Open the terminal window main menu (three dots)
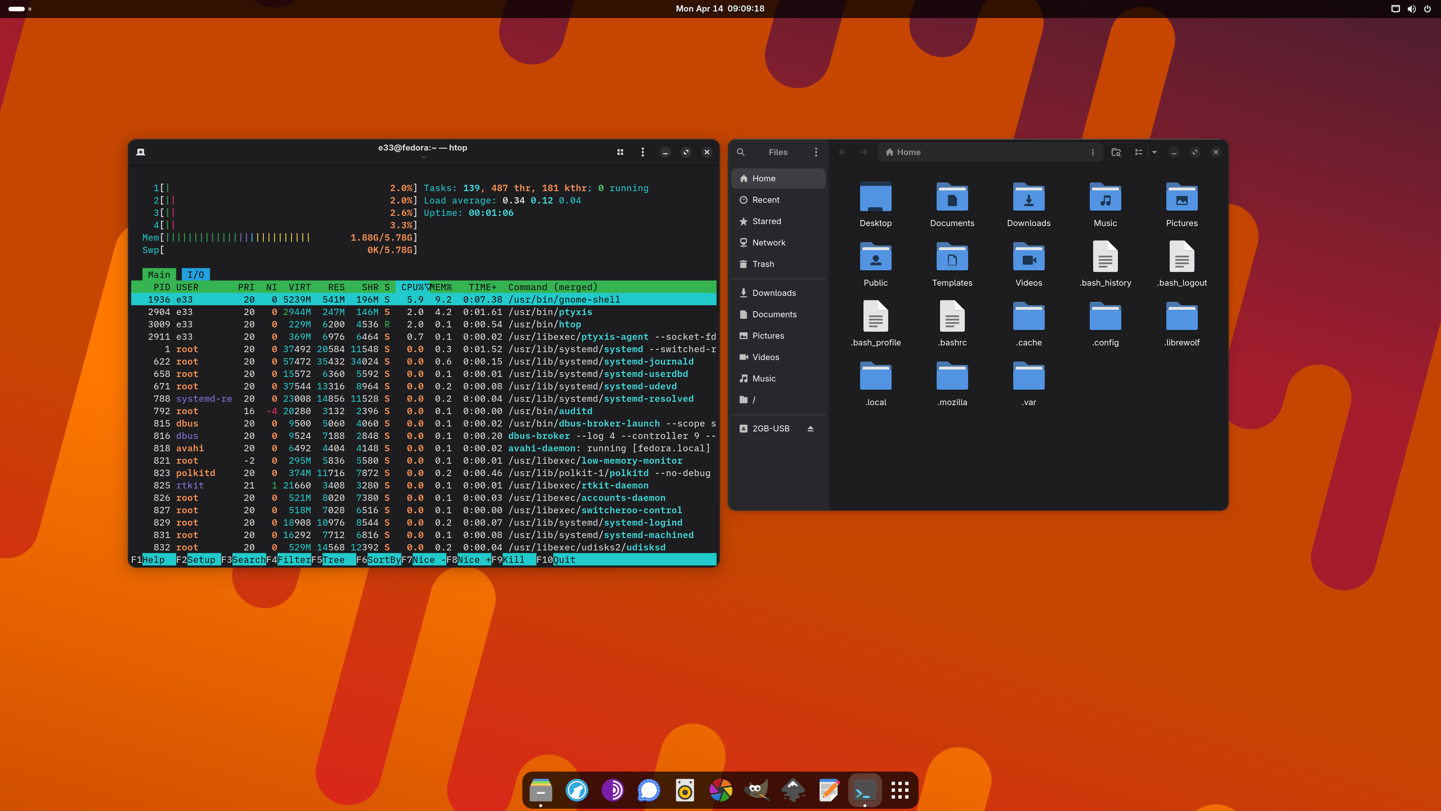 [643, 152]
